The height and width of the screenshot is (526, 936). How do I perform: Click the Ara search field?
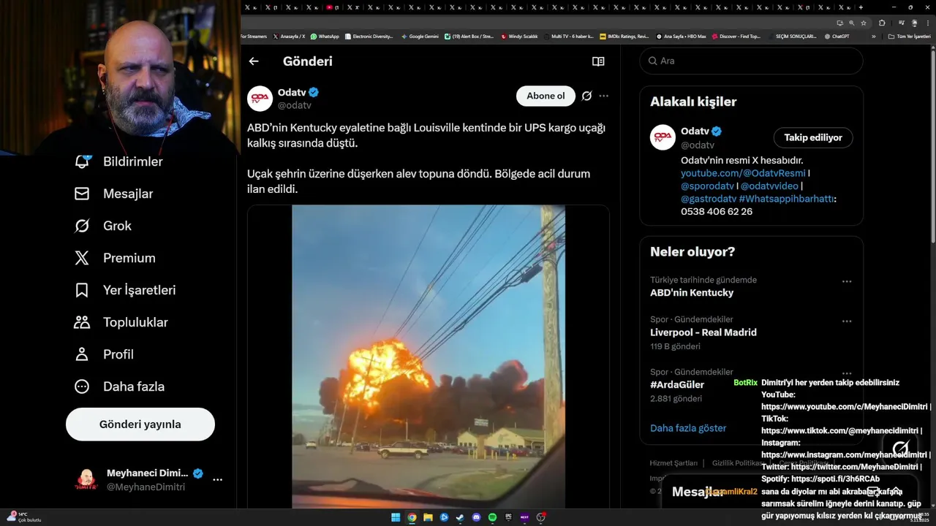click(x=751, y=61)
